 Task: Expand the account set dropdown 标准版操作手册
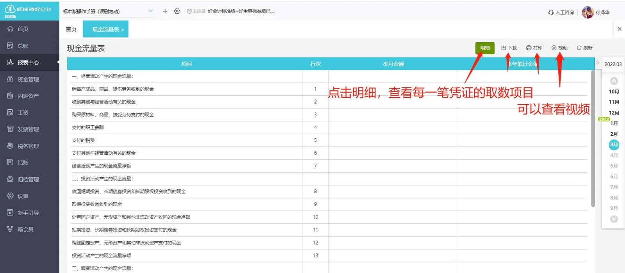tap(150, 11)
